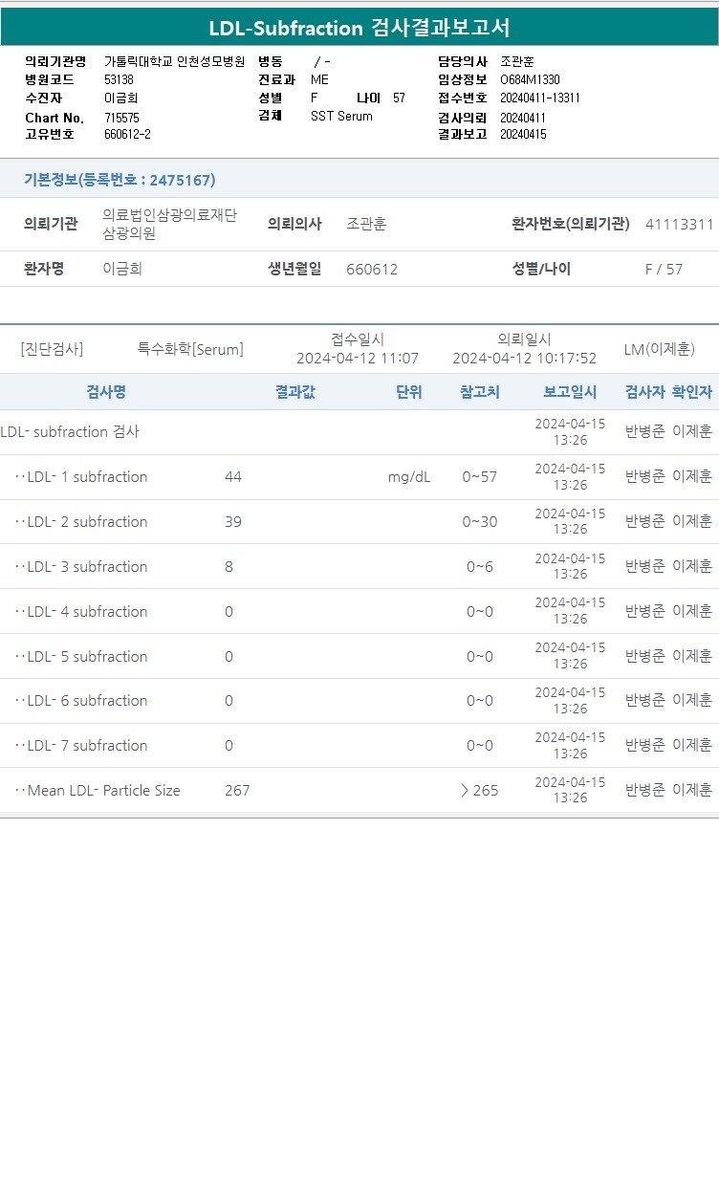Select the LDL- 1 subfraction row

point(359,477)
